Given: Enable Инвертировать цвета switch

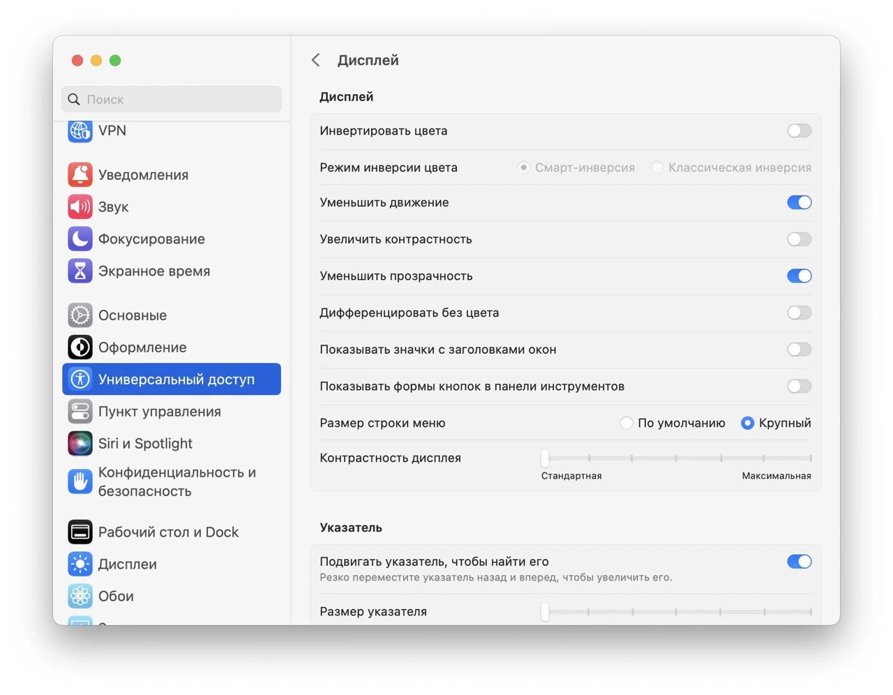Looking at the screenshot, I should (799, 130).
